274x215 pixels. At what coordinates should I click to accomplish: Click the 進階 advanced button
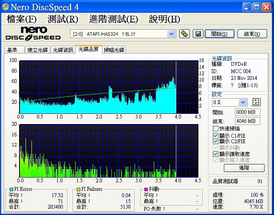click(x=244, y=168)
